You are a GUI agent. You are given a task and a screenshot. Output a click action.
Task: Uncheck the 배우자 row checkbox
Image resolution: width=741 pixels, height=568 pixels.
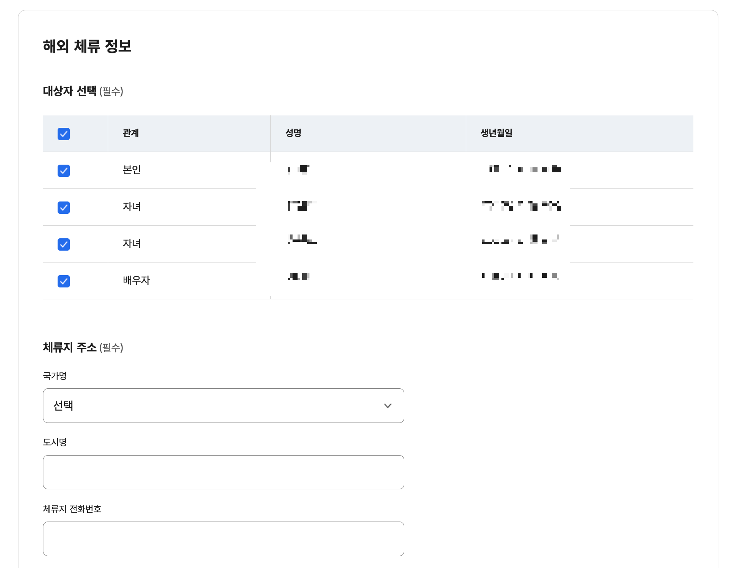64,281
